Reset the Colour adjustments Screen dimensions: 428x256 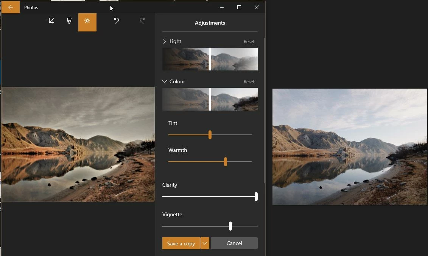(249, 82)
